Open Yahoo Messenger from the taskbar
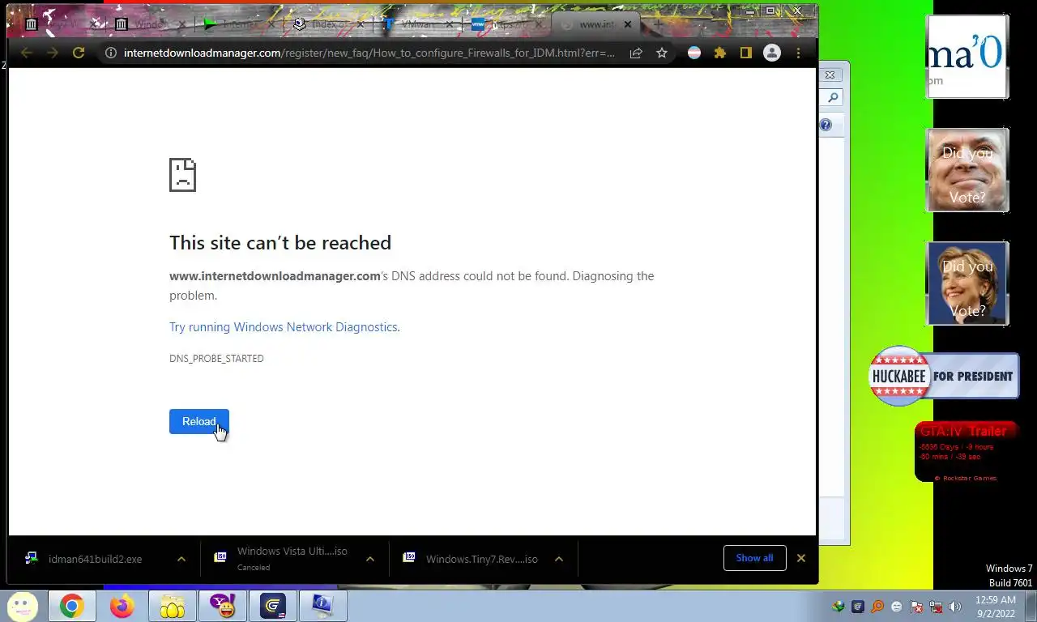This screenshot has height=622, width=1037. point(223,606)
